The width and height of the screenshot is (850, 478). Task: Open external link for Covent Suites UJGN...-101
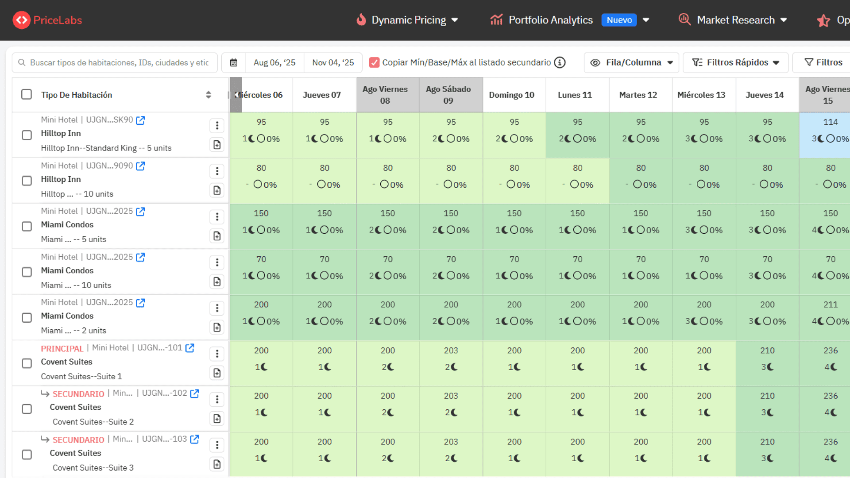(190, 348)
